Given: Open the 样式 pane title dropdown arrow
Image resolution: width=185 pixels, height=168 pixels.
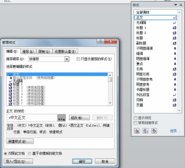Looking at the screenshot, I should click(x=176, y=5).
